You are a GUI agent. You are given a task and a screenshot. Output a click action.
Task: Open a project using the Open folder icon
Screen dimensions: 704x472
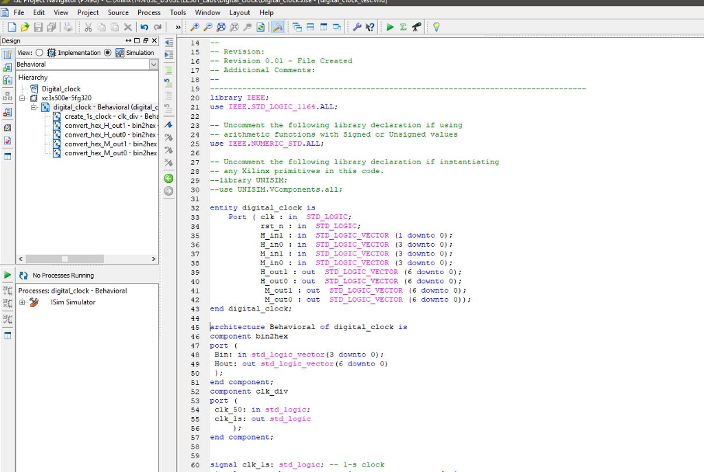coord(24,27)
